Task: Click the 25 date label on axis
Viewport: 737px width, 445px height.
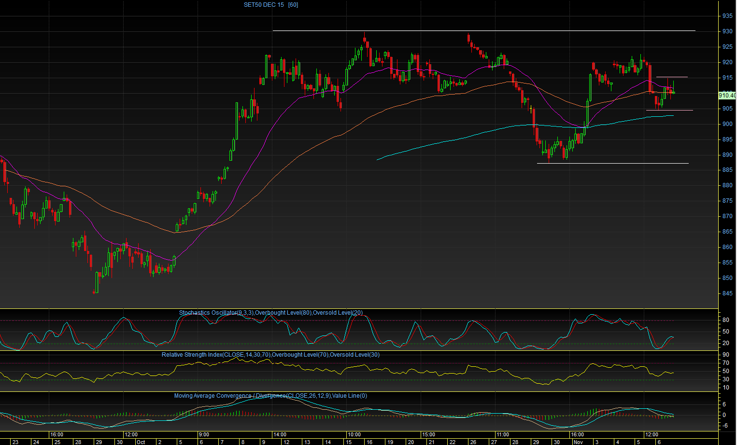Action: pos(57,442)
